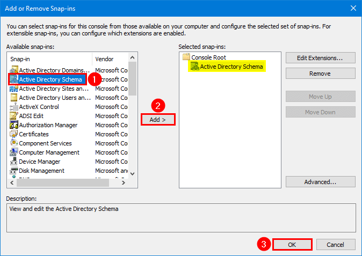Click the Component Services icon
The width and height of the screenshot is (362, 256).
tap(14, 143)
